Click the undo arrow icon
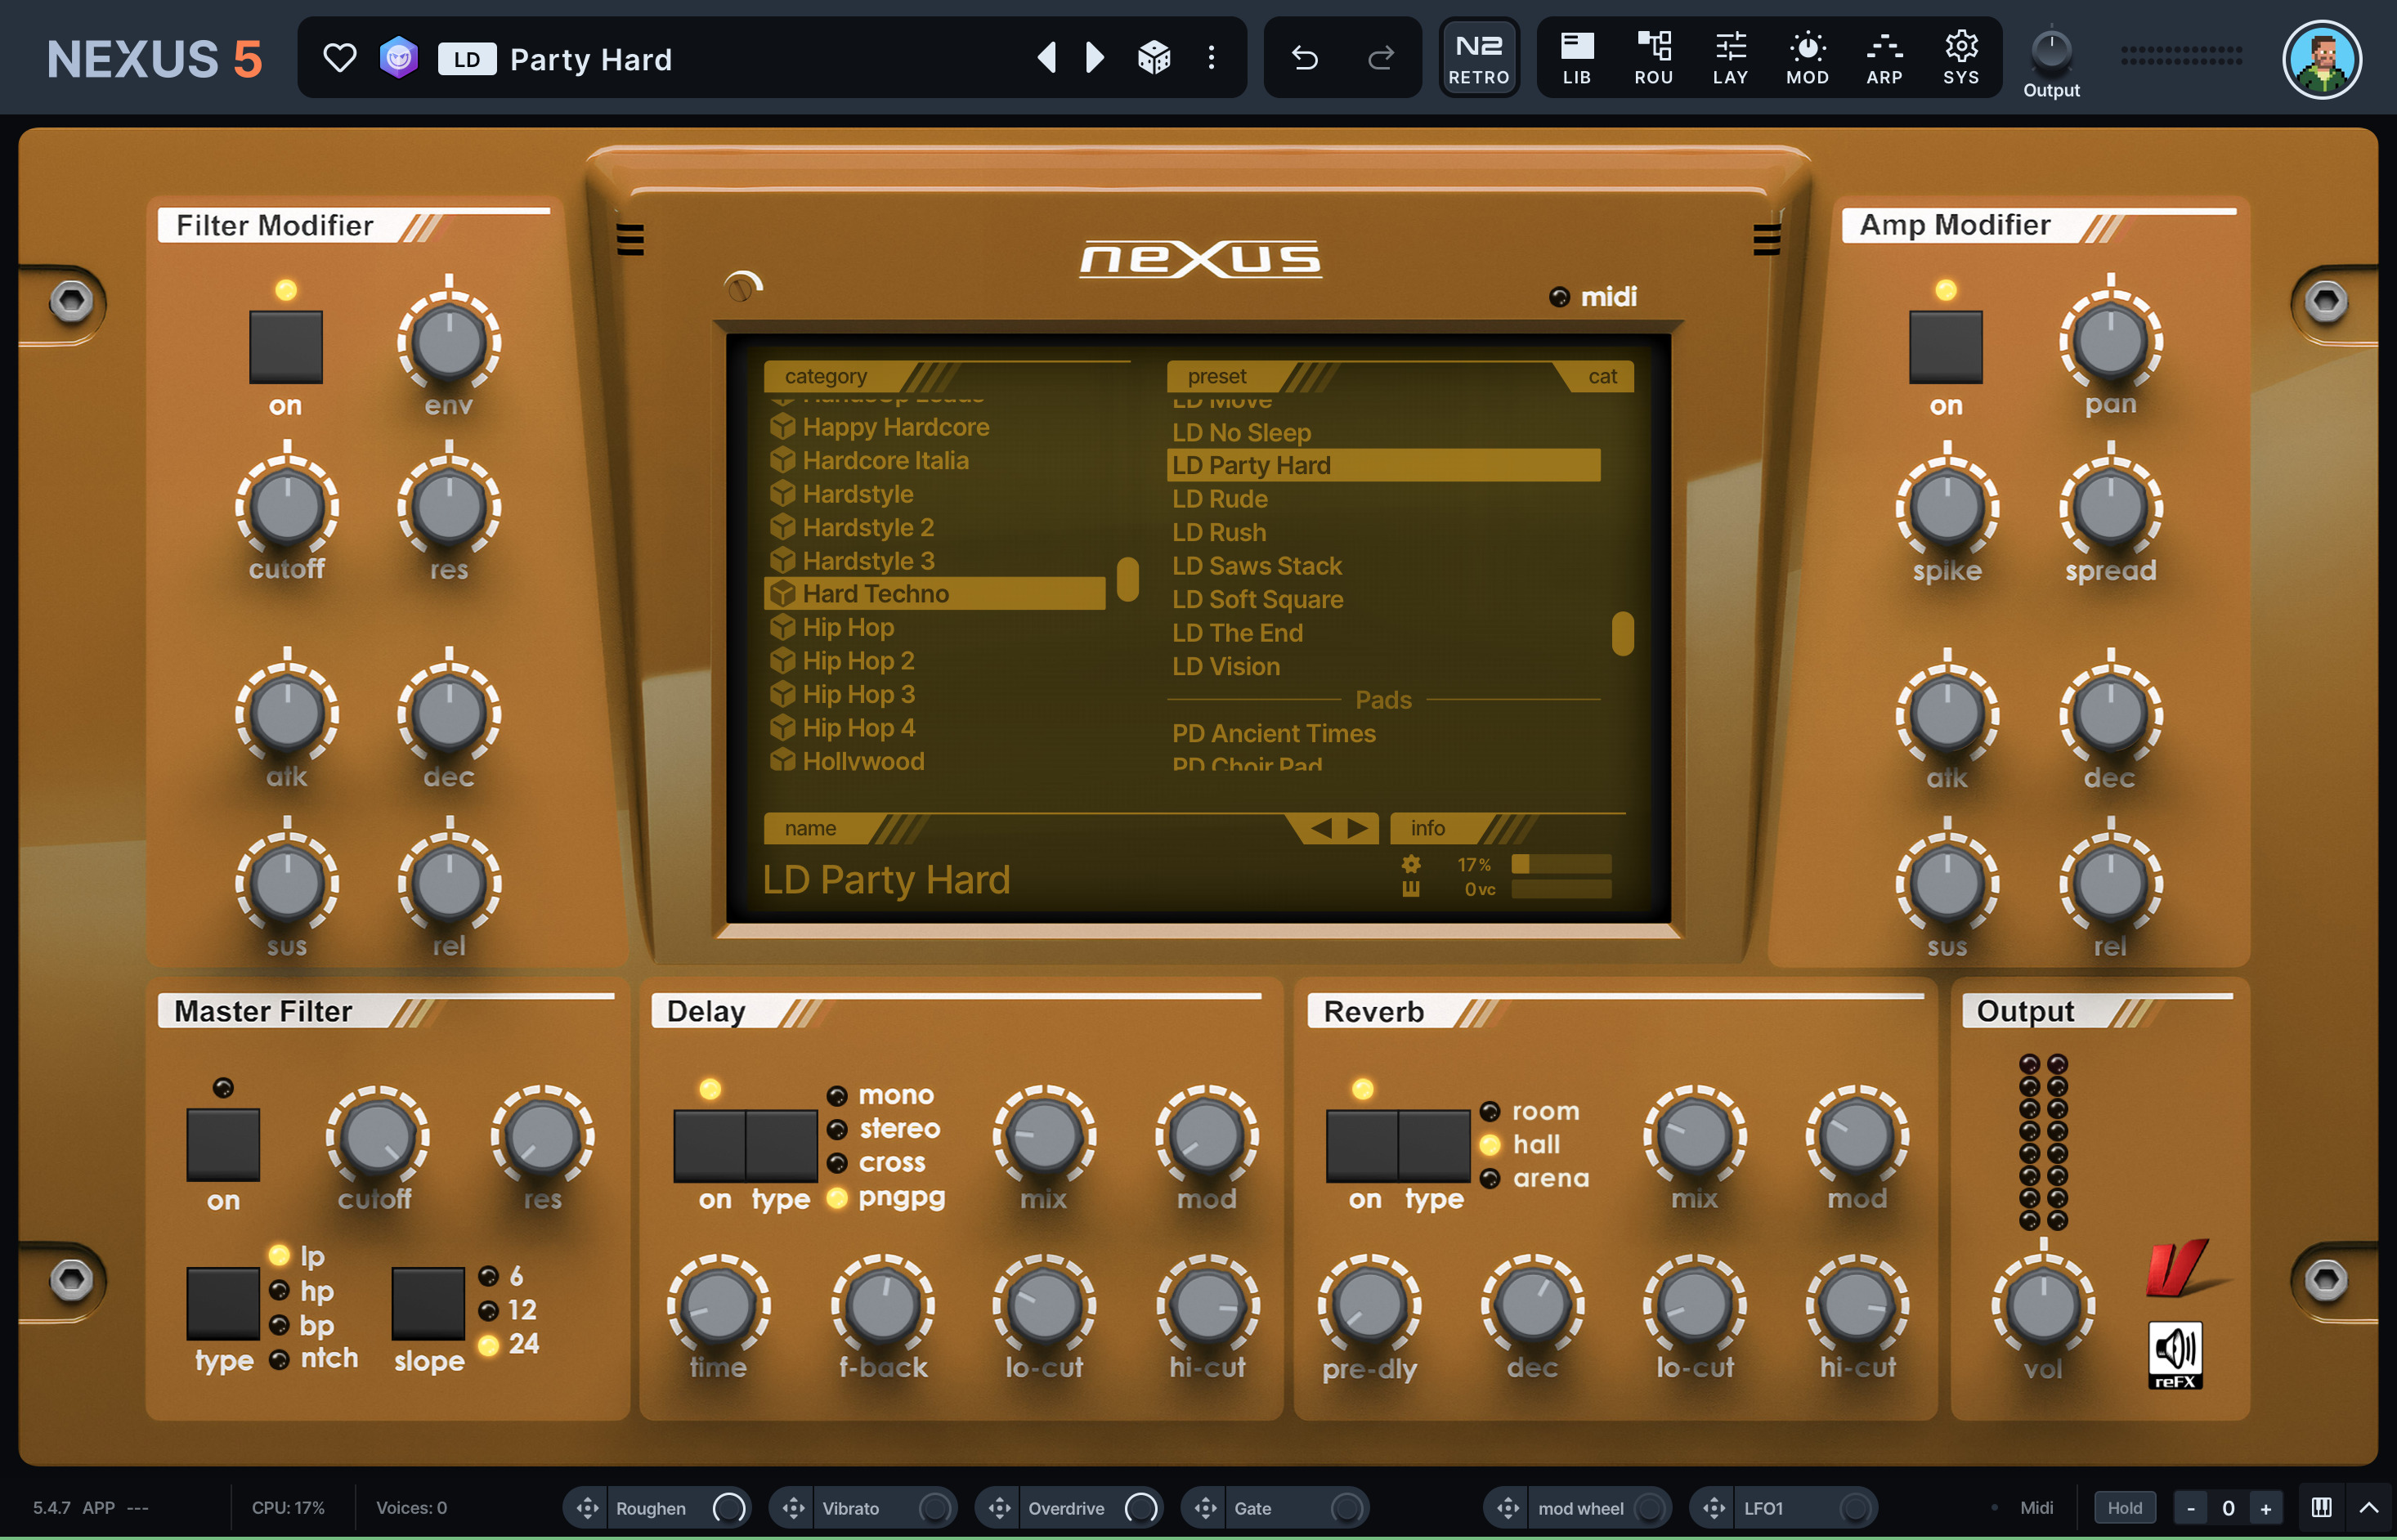This screenshot has width=2397, height=1540. (1304, 58)
